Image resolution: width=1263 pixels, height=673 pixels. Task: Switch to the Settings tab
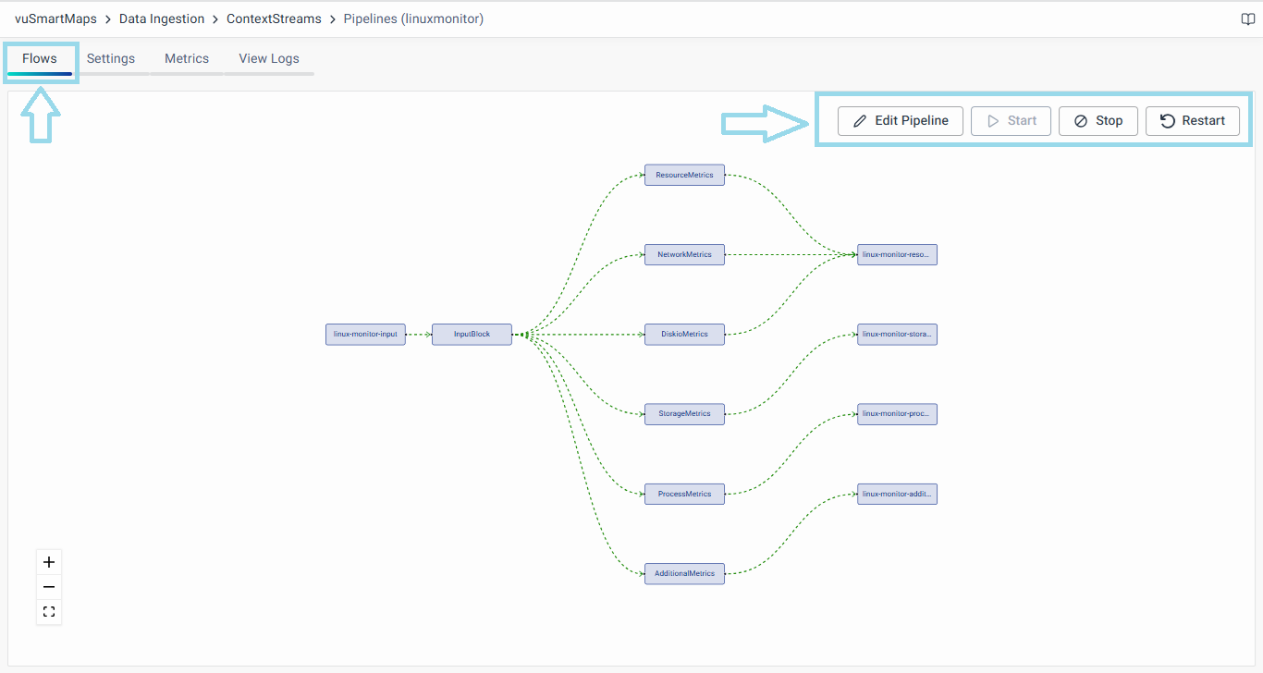111,58
